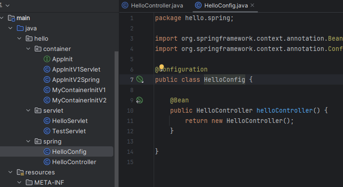Viewport: 343px width, 187px height.
Task: Collapse the spring package chevron
Action: click(28, 141)
